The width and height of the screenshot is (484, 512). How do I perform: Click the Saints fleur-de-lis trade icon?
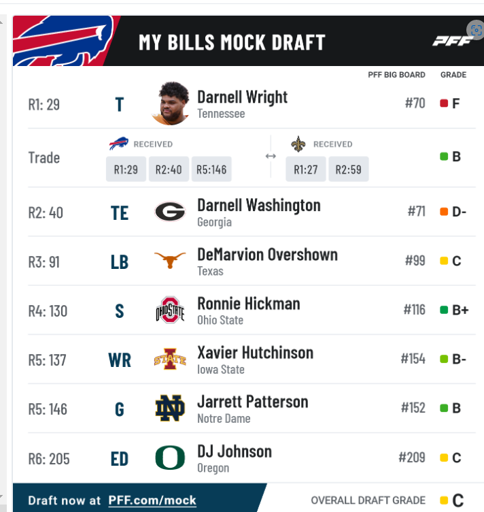pos(298,144)
